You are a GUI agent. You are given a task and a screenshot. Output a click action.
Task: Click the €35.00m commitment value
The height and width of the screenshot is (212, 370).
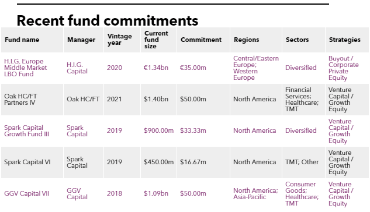click(193, 68)
